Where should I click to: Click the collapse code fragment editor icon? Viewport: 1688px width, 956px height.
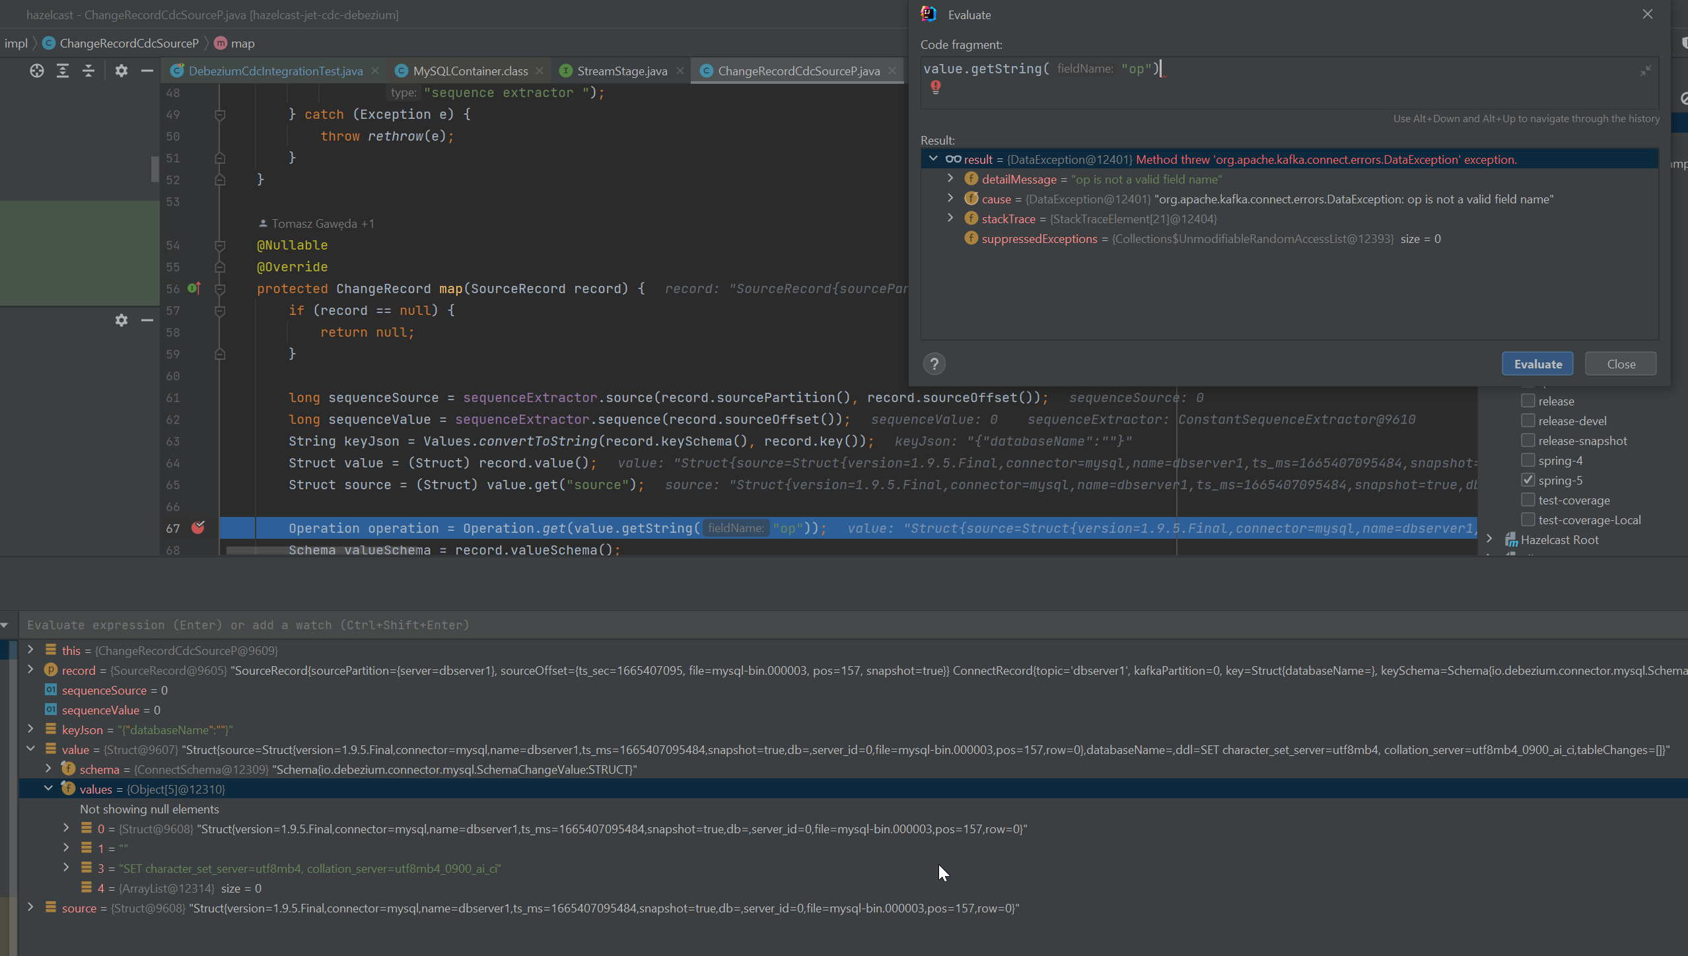[x=1645, y=71]
